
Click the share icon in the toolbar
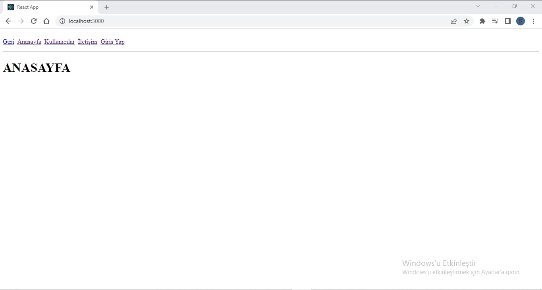tap(453, 21)
